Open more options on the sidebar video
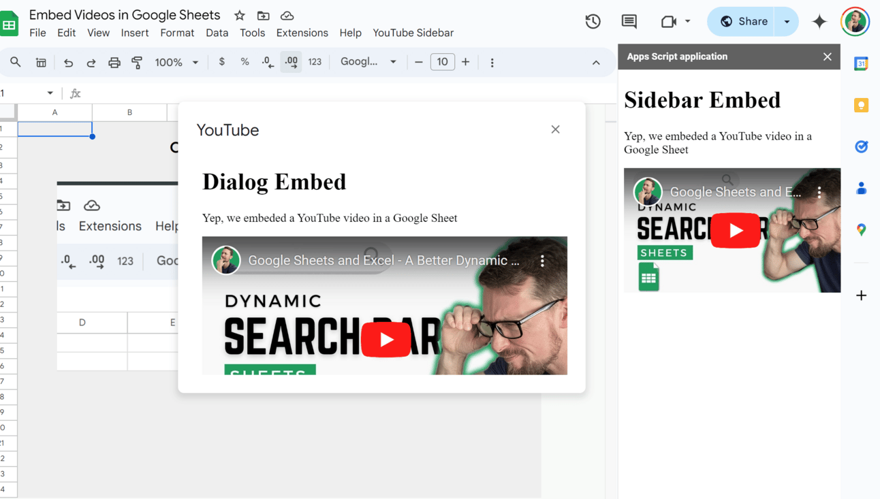The image size is (880, 499). [x=819, y=192]
